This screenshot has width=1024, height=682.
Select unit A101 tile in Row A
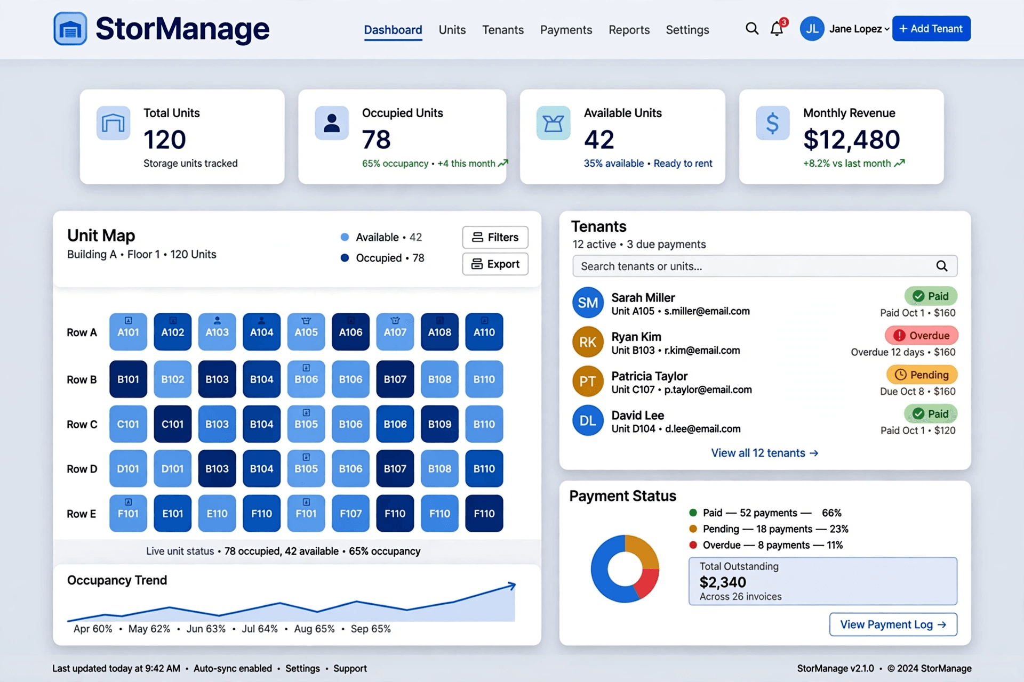point(128,331)
